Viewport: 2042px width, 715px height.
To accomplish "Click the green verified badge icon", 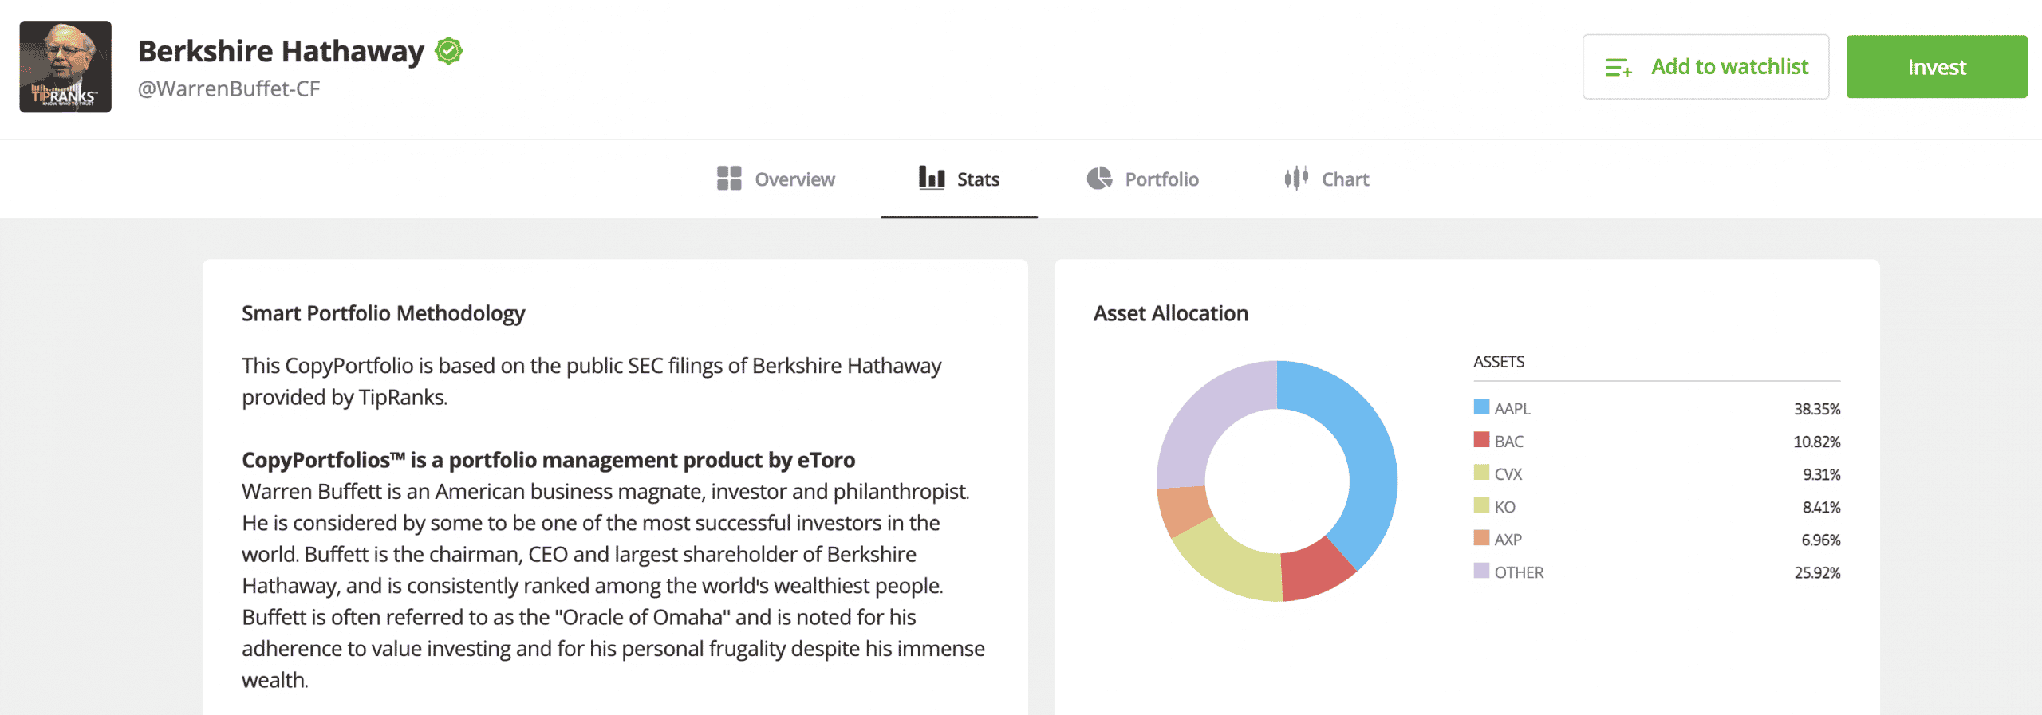I will [449, 51].
